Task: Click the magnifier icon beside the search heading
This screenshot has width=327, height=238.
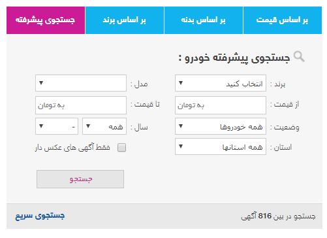Action: [x=299, y=57]
